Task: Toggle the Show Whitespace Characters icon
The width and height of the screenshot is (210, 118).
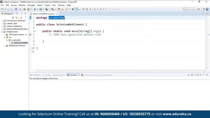Action: click(x=91, y=9)
